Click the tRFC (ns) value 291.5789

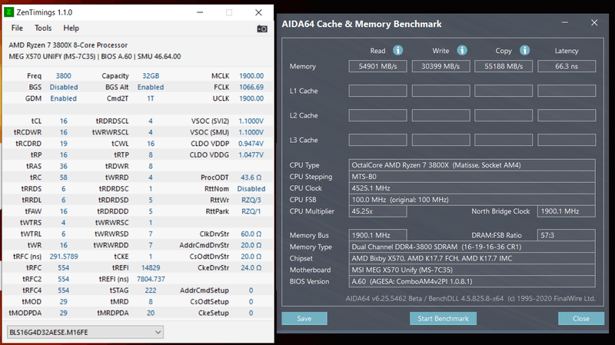(x=64, y=257)
